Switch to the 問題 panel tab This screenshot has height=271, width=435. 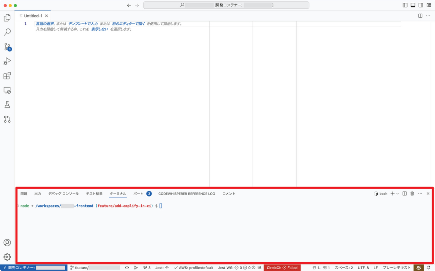click(24, 193)
